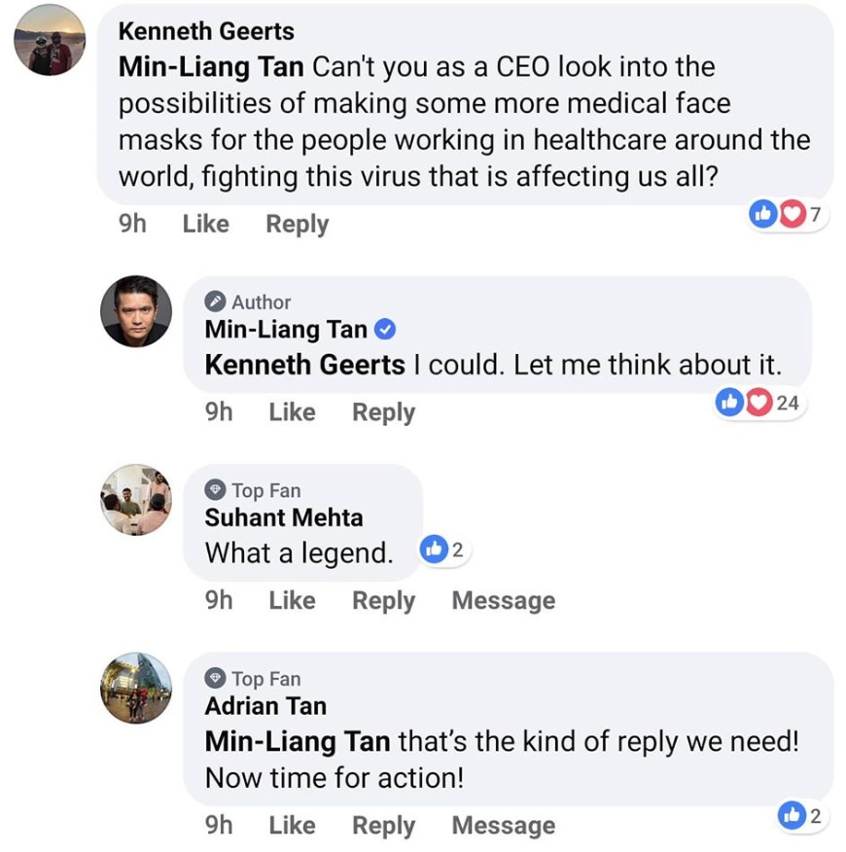Reply to Min-Liang Tan's comment
The height and width of the screenshot is (852, 846).
[x=383, y=412]
